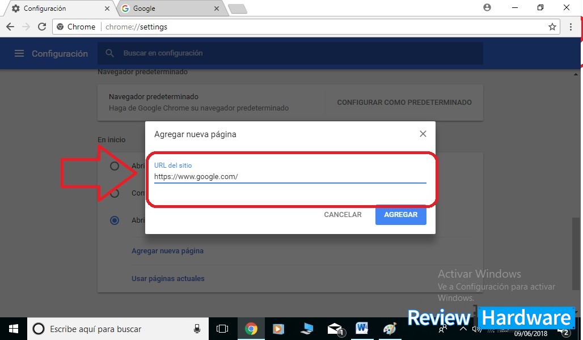Restore down the Chrome window
This screenshot has height=340, width=583.
click(x=540, y=7)
